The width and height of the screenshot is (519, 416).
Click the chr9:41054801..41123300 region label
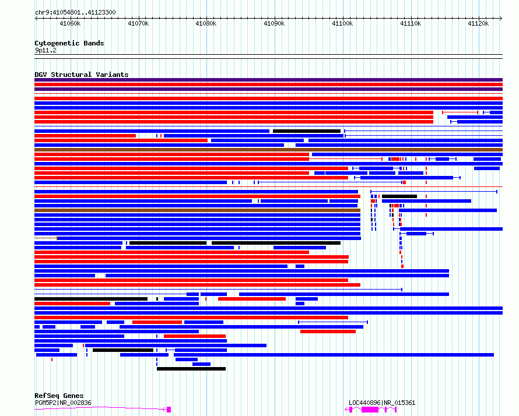coord(75,12)
